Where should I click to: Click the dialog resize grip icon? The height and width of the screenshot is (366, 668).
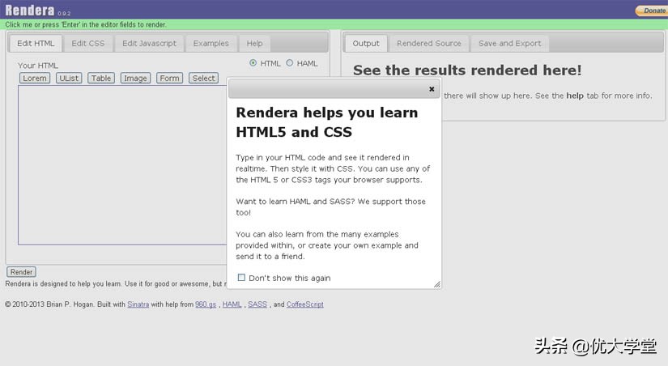tap(437, 284)
